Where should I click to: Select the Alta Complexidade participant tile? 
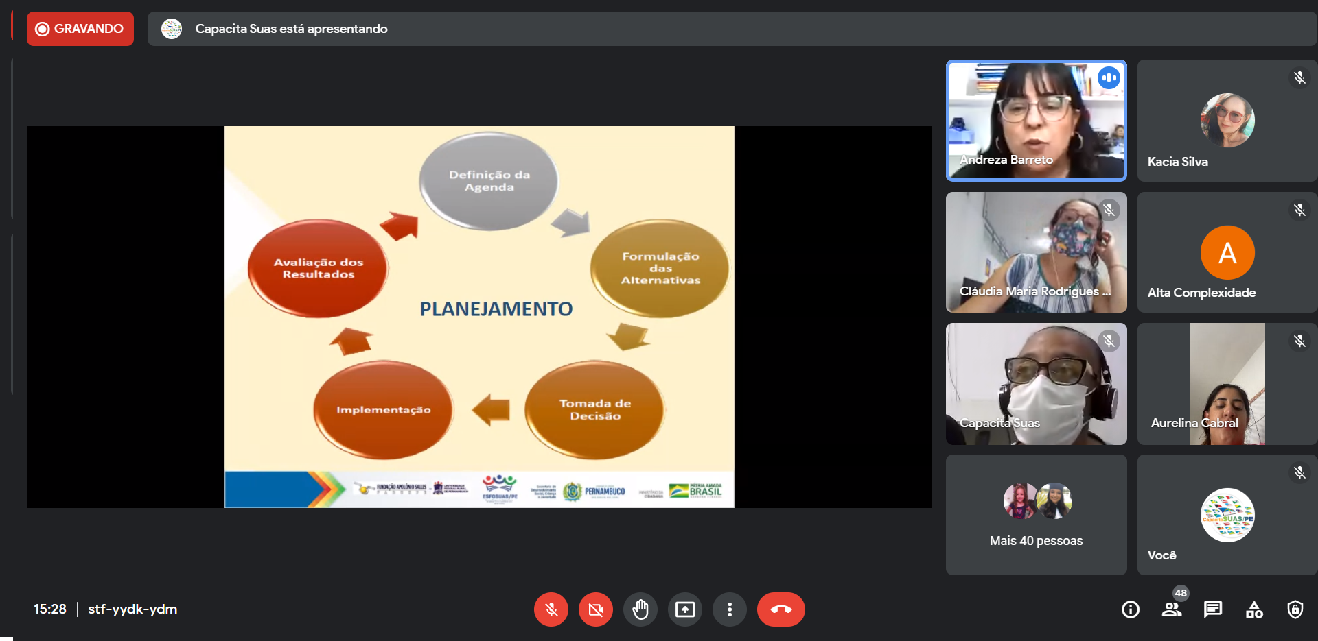tap(1227, 252)
